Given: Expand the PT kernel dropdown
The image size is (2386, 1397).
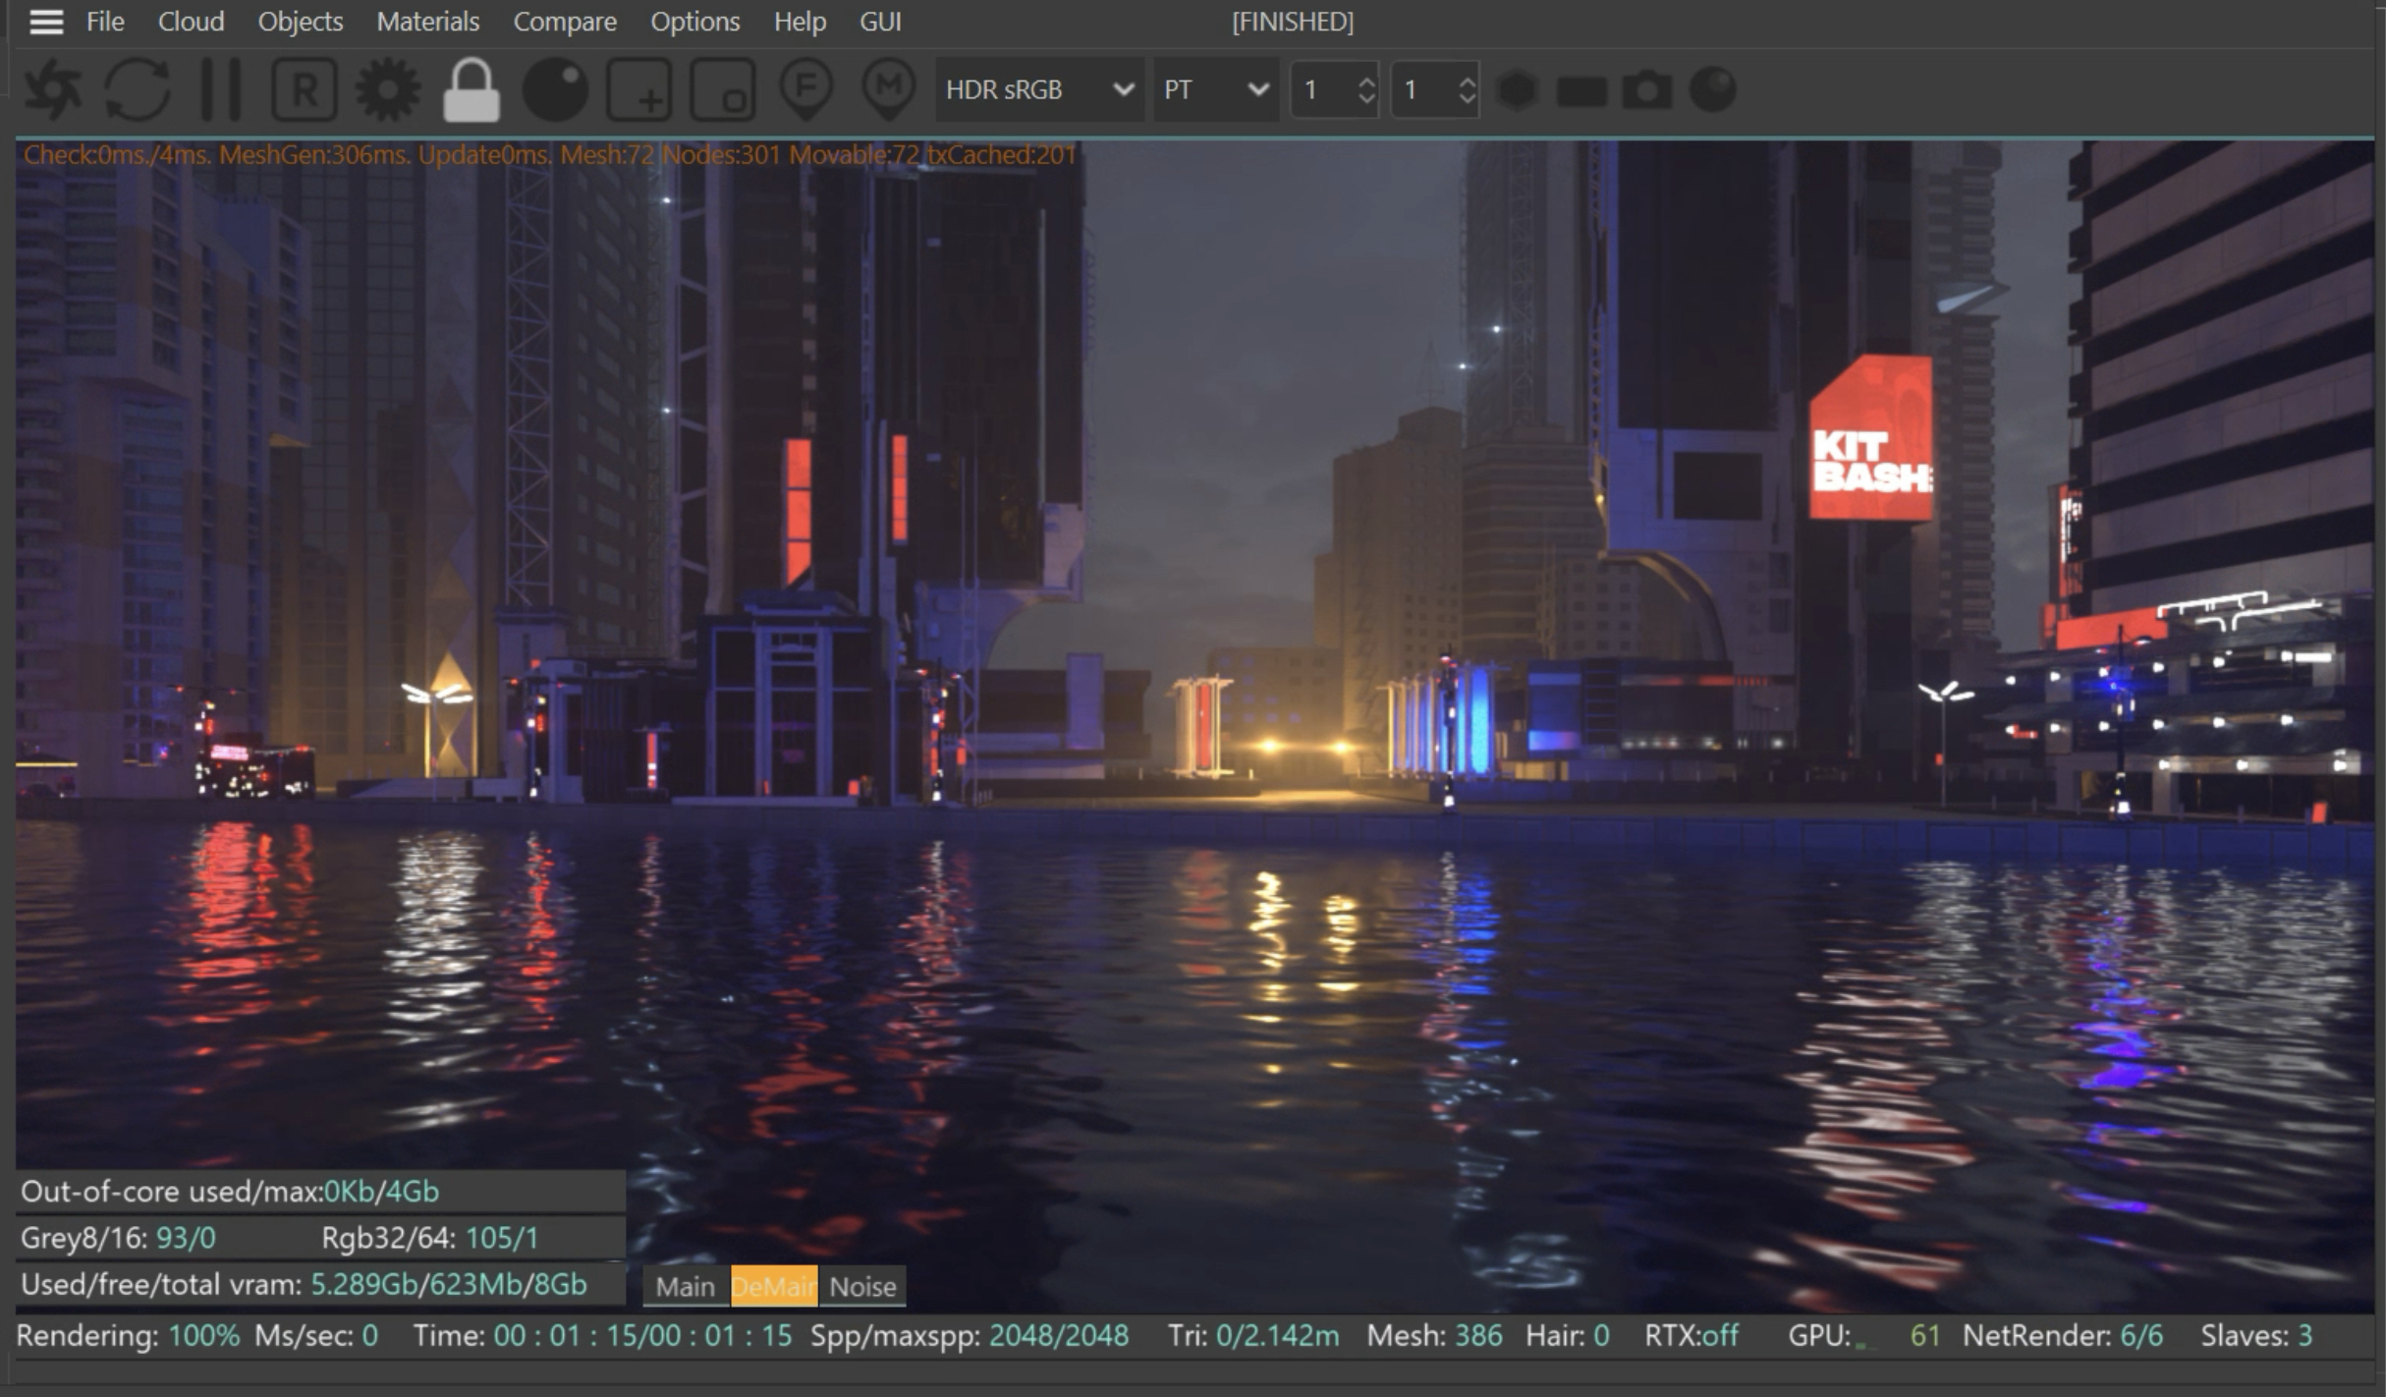Looking at the screenshot, I should coord(1215,89).
